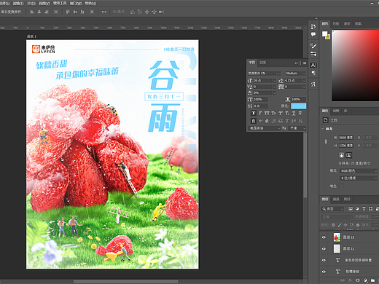The width and height of the screenshot is (379, 284).
Task: Open the RGB color mode dropdown
Action: (x=359, y=171)
